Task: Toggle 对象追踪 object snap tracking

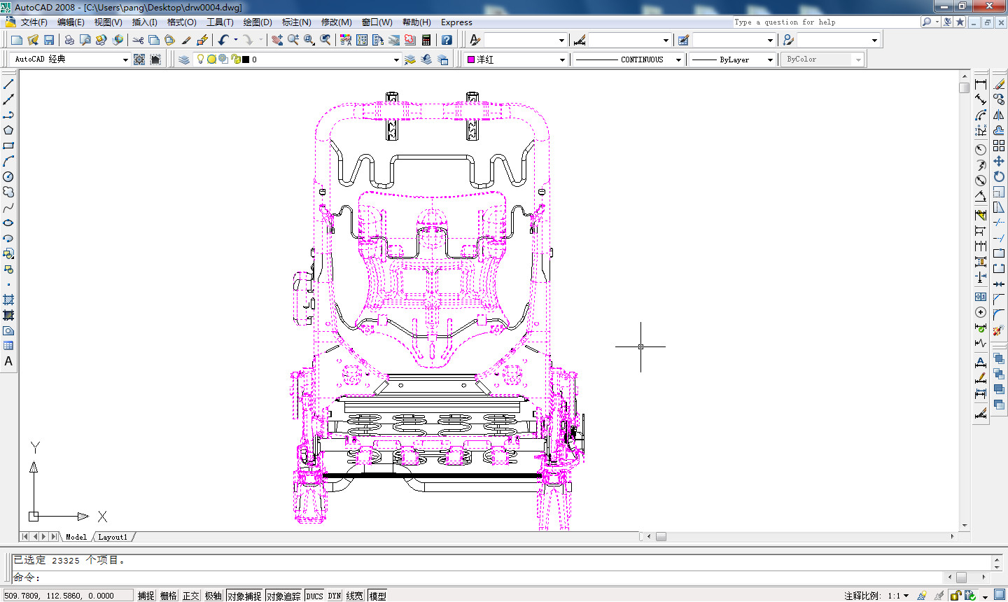Action: coord(283,596)
